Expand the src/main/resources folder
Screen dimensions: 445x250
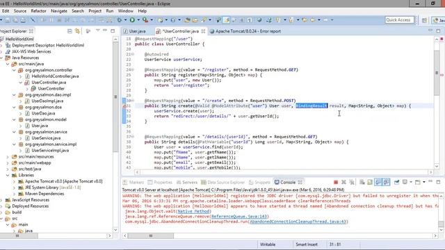tap(8, 156)
